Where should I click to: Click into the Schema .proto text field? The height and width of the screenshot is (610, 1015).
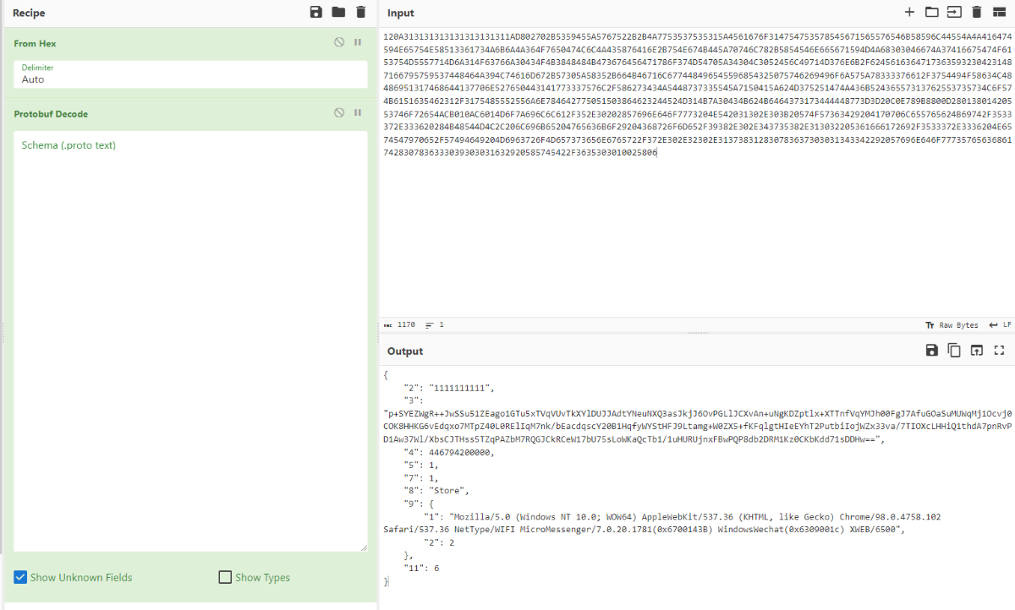pos(190,338)
